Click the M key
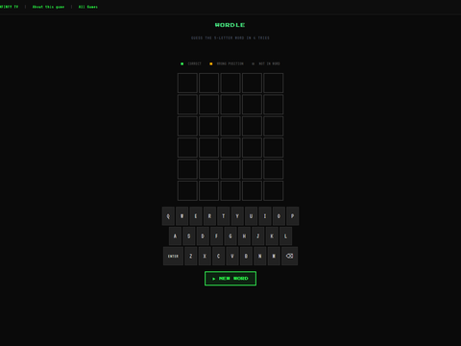The image size is (461, 346). pyautogui.click(x=274, y=256)
